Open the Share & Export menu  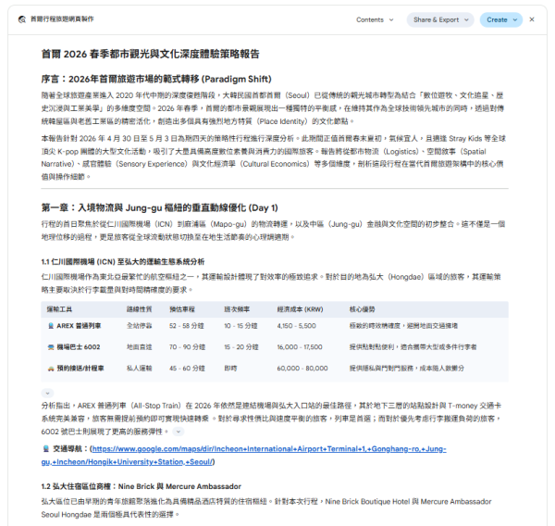440,19
